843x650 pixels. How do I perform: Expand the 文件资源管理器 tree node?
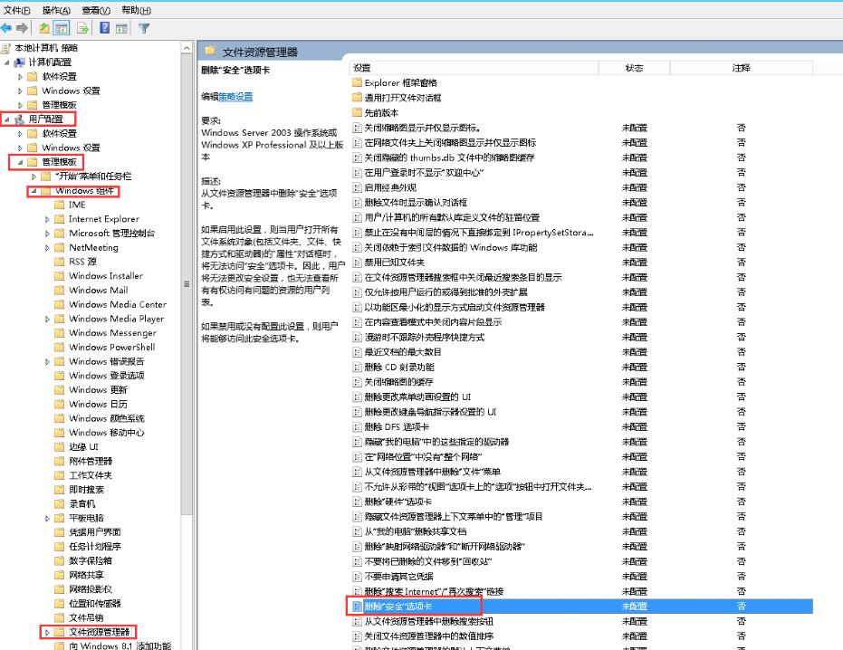[x=47, y=632]
